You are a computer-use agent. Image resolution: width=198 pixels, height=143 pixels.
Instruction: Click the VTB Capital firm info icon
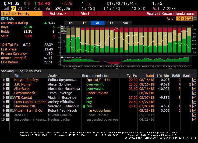click(12, 97)
